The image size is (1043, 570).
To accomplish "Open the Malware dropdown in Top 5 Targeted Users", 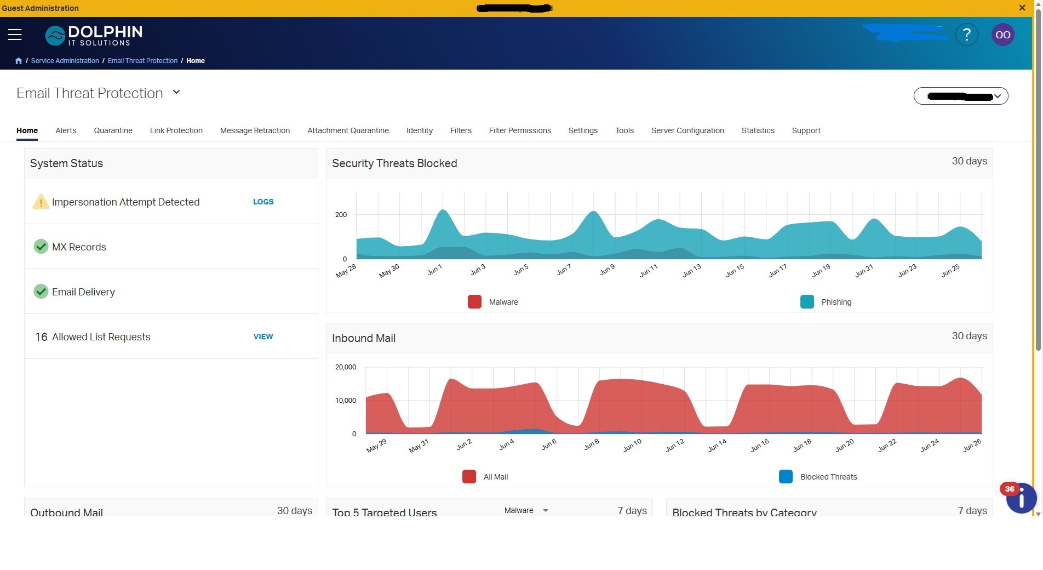I will tap(526, 510).
